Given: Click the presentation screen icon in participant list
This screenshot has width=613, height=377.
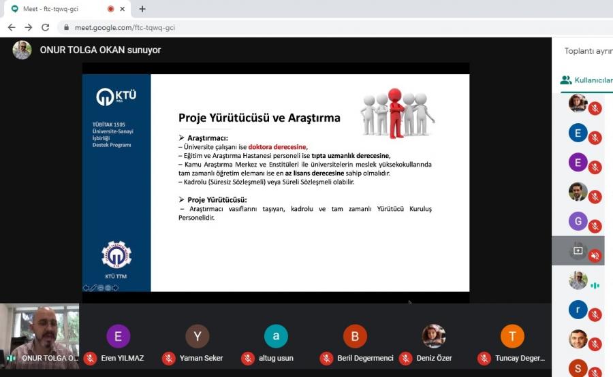Looking at the screenshot, I should click(x=578, y=250).
